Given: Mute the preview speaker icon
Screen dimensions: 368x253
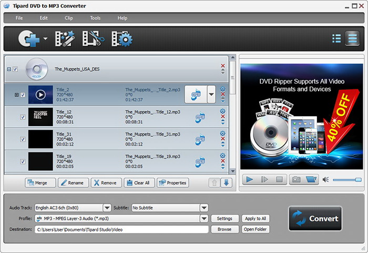Looking at the screenshot, I should coord(325,180).
